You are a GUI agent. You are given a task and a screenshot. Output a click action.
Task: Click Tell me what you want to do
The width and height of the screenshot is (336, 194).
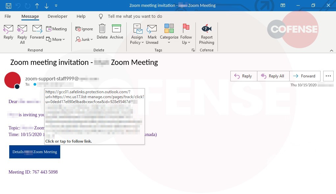point(135,16)
